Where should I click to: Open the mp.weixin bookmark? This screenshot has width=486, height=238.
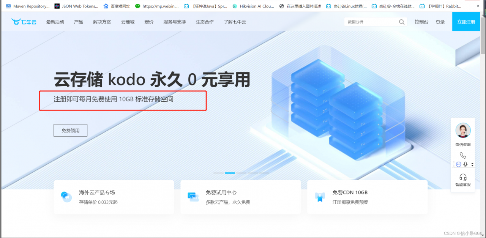tap(157, 6)
